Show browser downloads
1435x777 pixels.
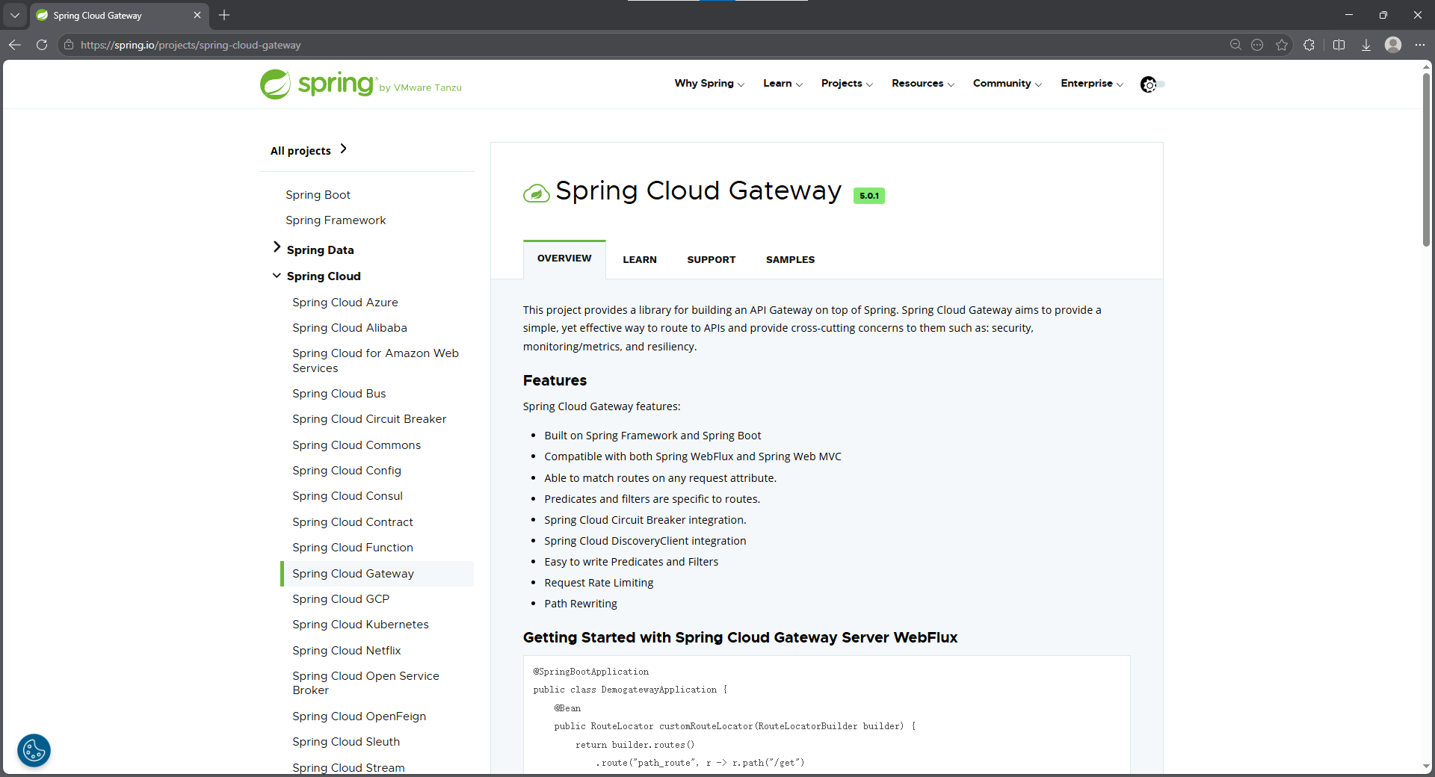tap(1365, 45)
